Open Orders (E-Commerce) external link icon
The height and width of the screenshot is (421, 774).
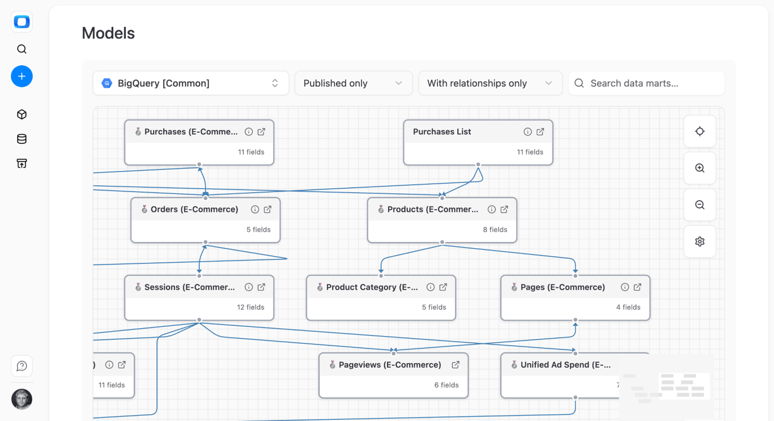[267, 209]
